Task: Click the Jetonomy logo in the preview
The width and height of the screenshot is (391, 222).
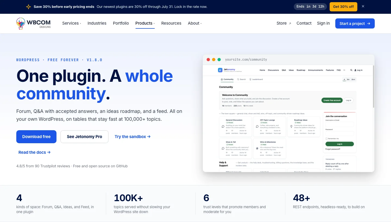Action: pos(230,70)
